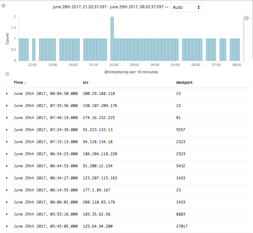The width and height of the screenshot is (253, 233).
Task: Expand the 08:04:50.000 log entry row
Action: (x=7, y=94)
